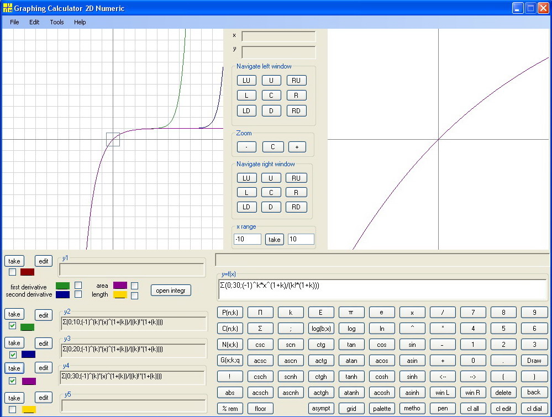Click the asympt button

[x=321, y=408]
